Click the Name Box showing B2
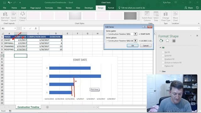 (x=8, y=29)
